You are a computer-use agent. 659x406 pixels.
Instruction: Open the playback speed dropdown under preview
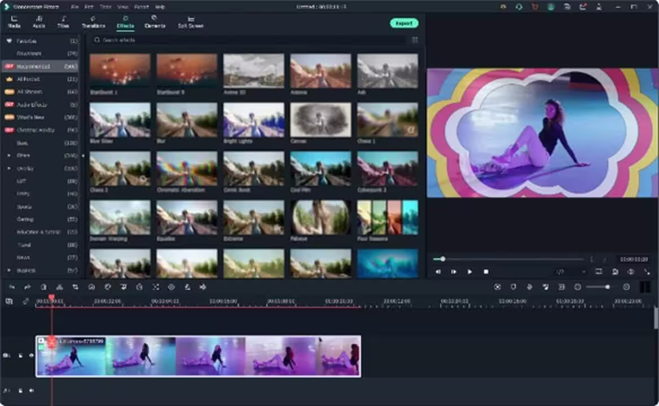point(570,272)
